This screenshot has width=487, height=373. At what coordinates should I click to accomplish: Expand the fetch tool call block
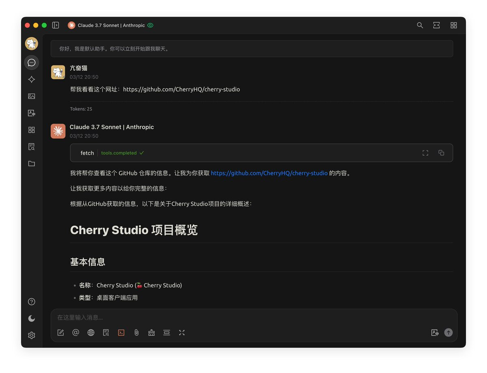coord(261,153)
